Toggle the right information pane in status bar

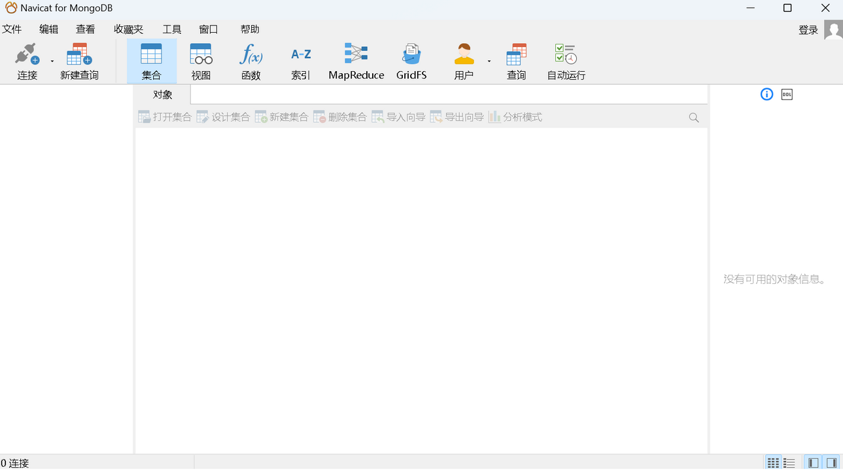tap(831, 462)
